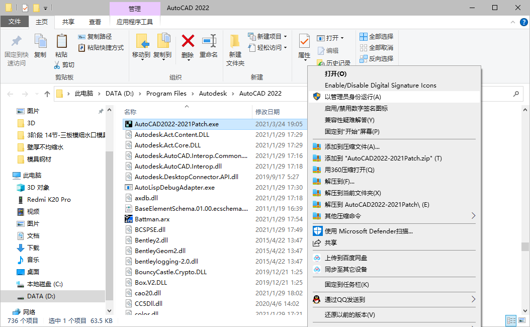Switch to large thumbnail view in status bar

coord(523,320)
